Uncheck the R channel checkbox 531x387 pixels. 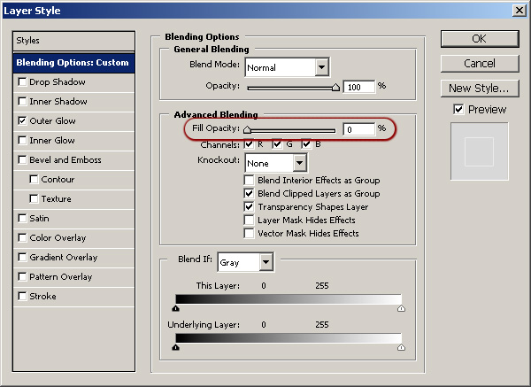click(250, 144)
